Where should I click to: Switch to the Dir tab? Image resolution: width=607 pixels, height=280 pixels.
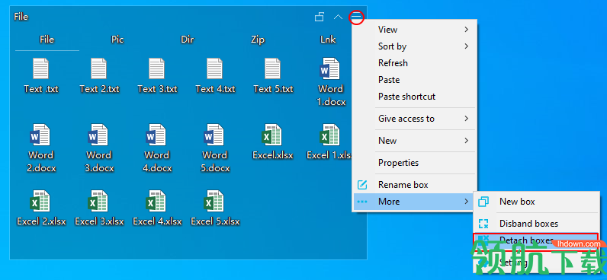click(x=188, y=40)
